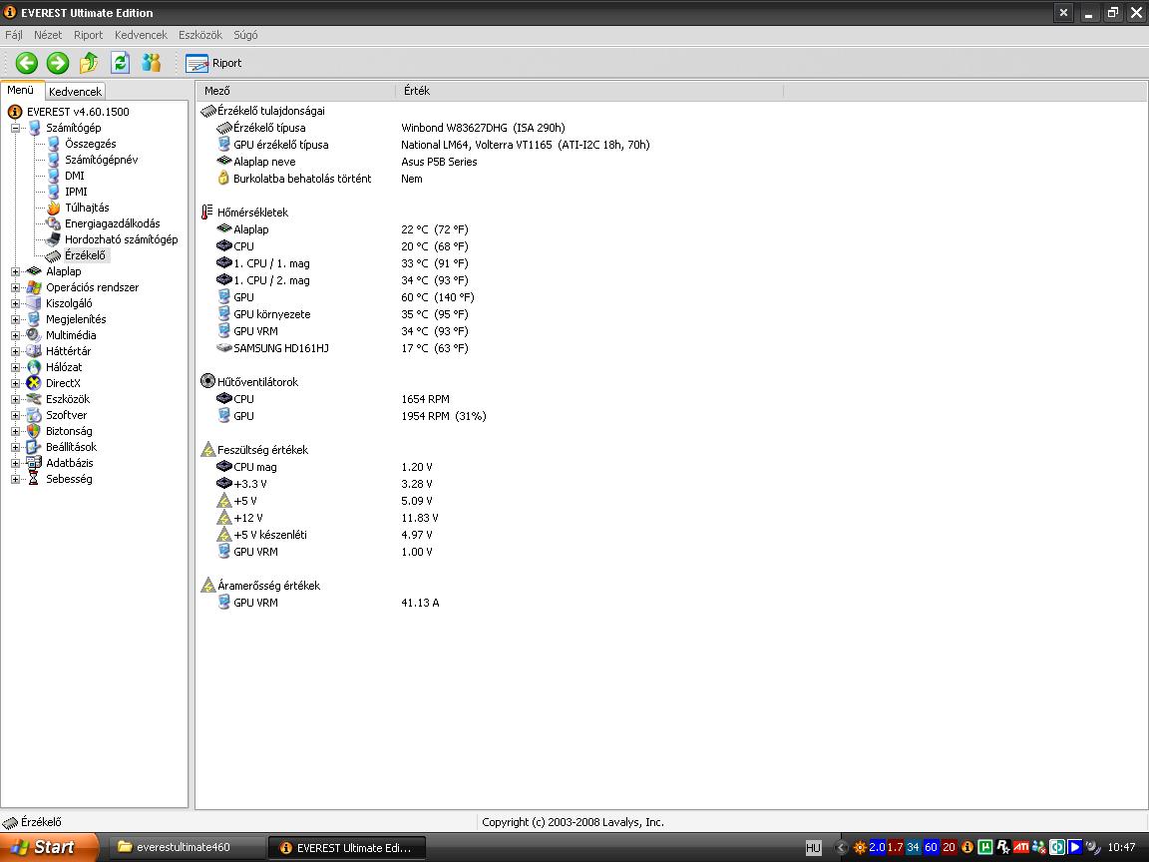Open the users toolbar icon
This screenshot has height=862, width=1149.
152,63
